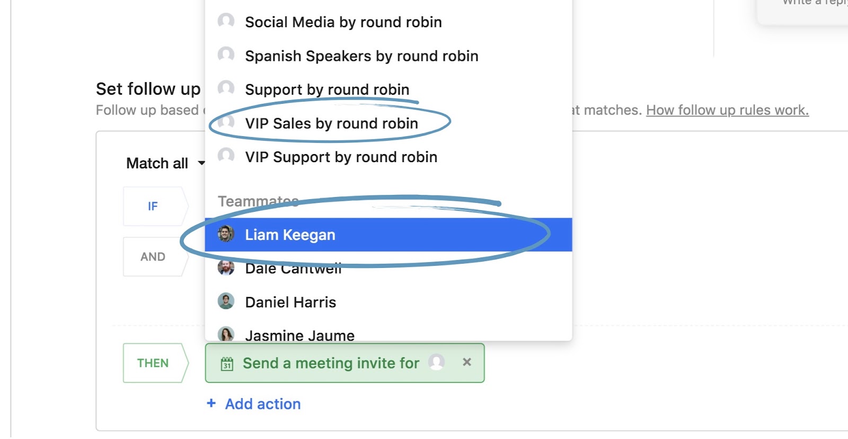
Task: Click the Send a meeting invite action
Action: tap(330, 363)
